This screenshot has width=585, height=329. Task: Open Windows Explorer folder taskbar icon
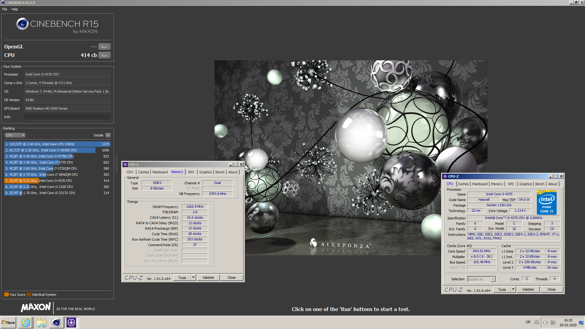pos(41,323)
